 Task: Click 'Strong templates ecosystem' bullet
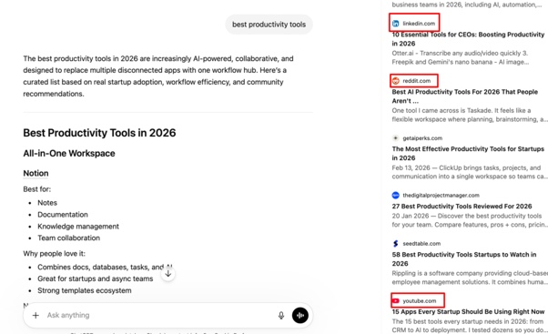[85, 290]
